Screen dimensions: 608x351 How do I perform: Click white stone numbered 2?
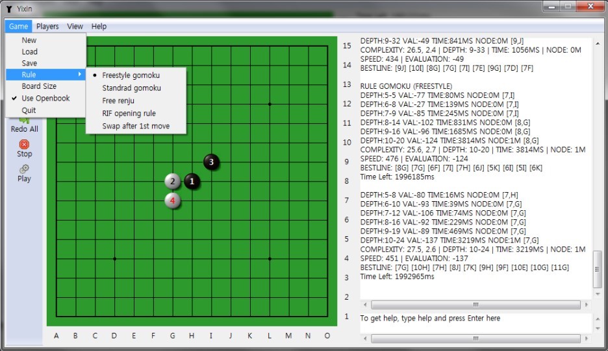pos(173,181)
